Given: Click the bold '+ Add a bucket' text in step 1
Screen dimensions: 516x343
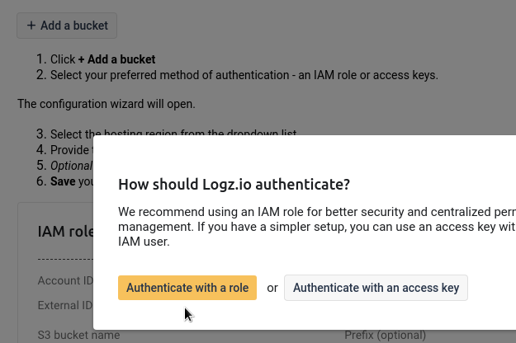Looking at the screenshot, I should pos(117,59).
